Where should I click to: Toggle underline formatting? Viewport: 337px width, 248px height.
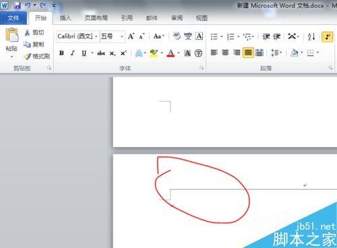(x=84, y=53)
